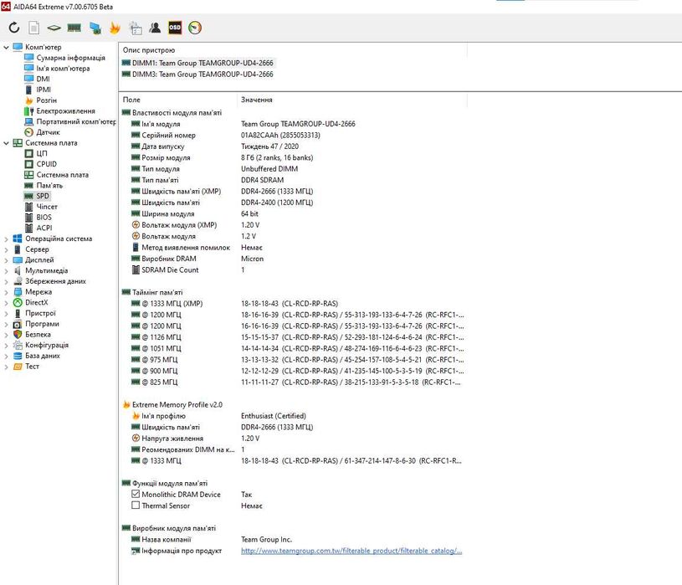Select the Виробник DRAM row
This screenshot has width=682, height=585.
pos(293,259)
